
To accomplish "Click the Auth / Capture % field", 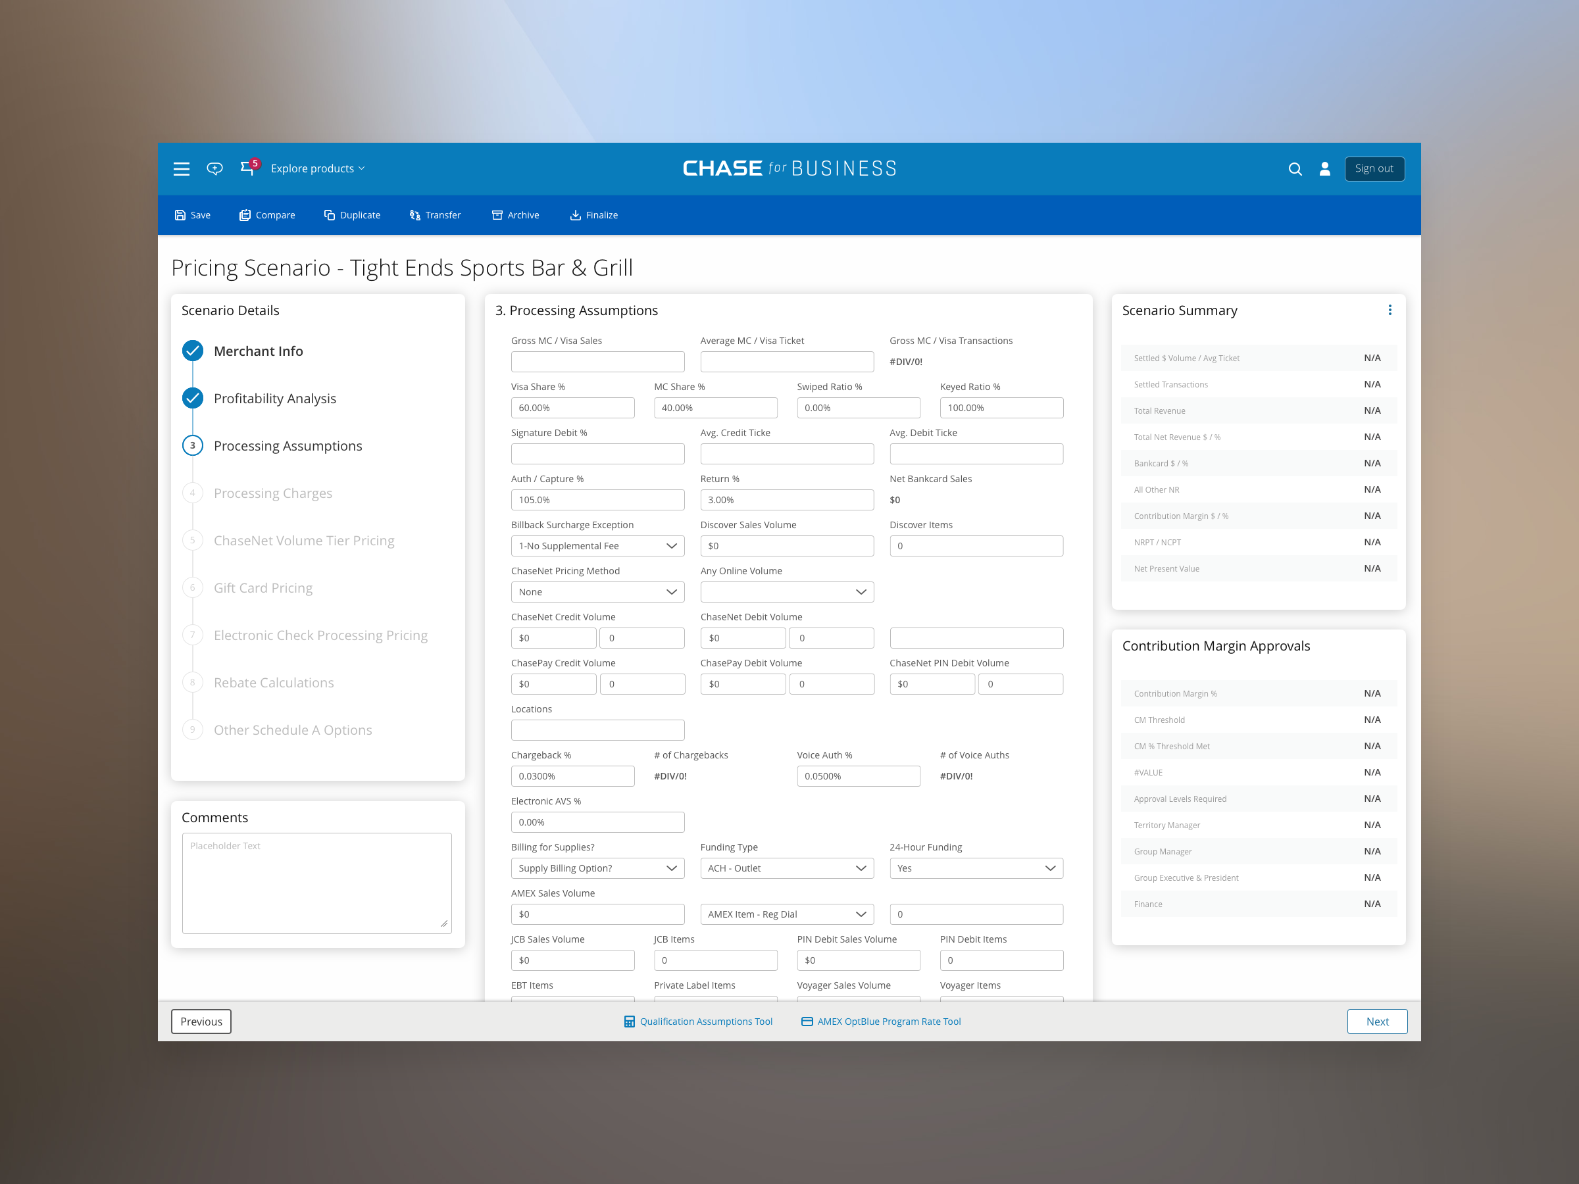I will (x=597, y=499).
